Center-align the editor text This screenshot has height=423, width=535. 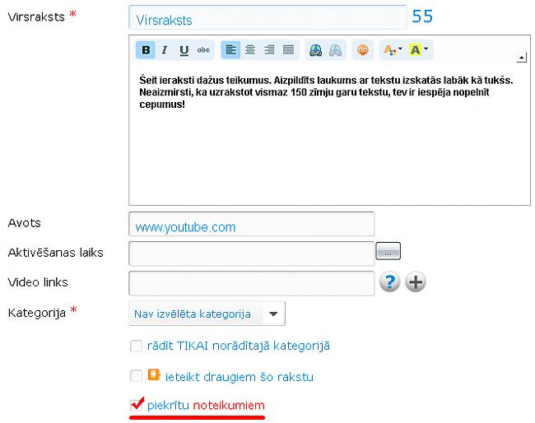tap(250, 50)
